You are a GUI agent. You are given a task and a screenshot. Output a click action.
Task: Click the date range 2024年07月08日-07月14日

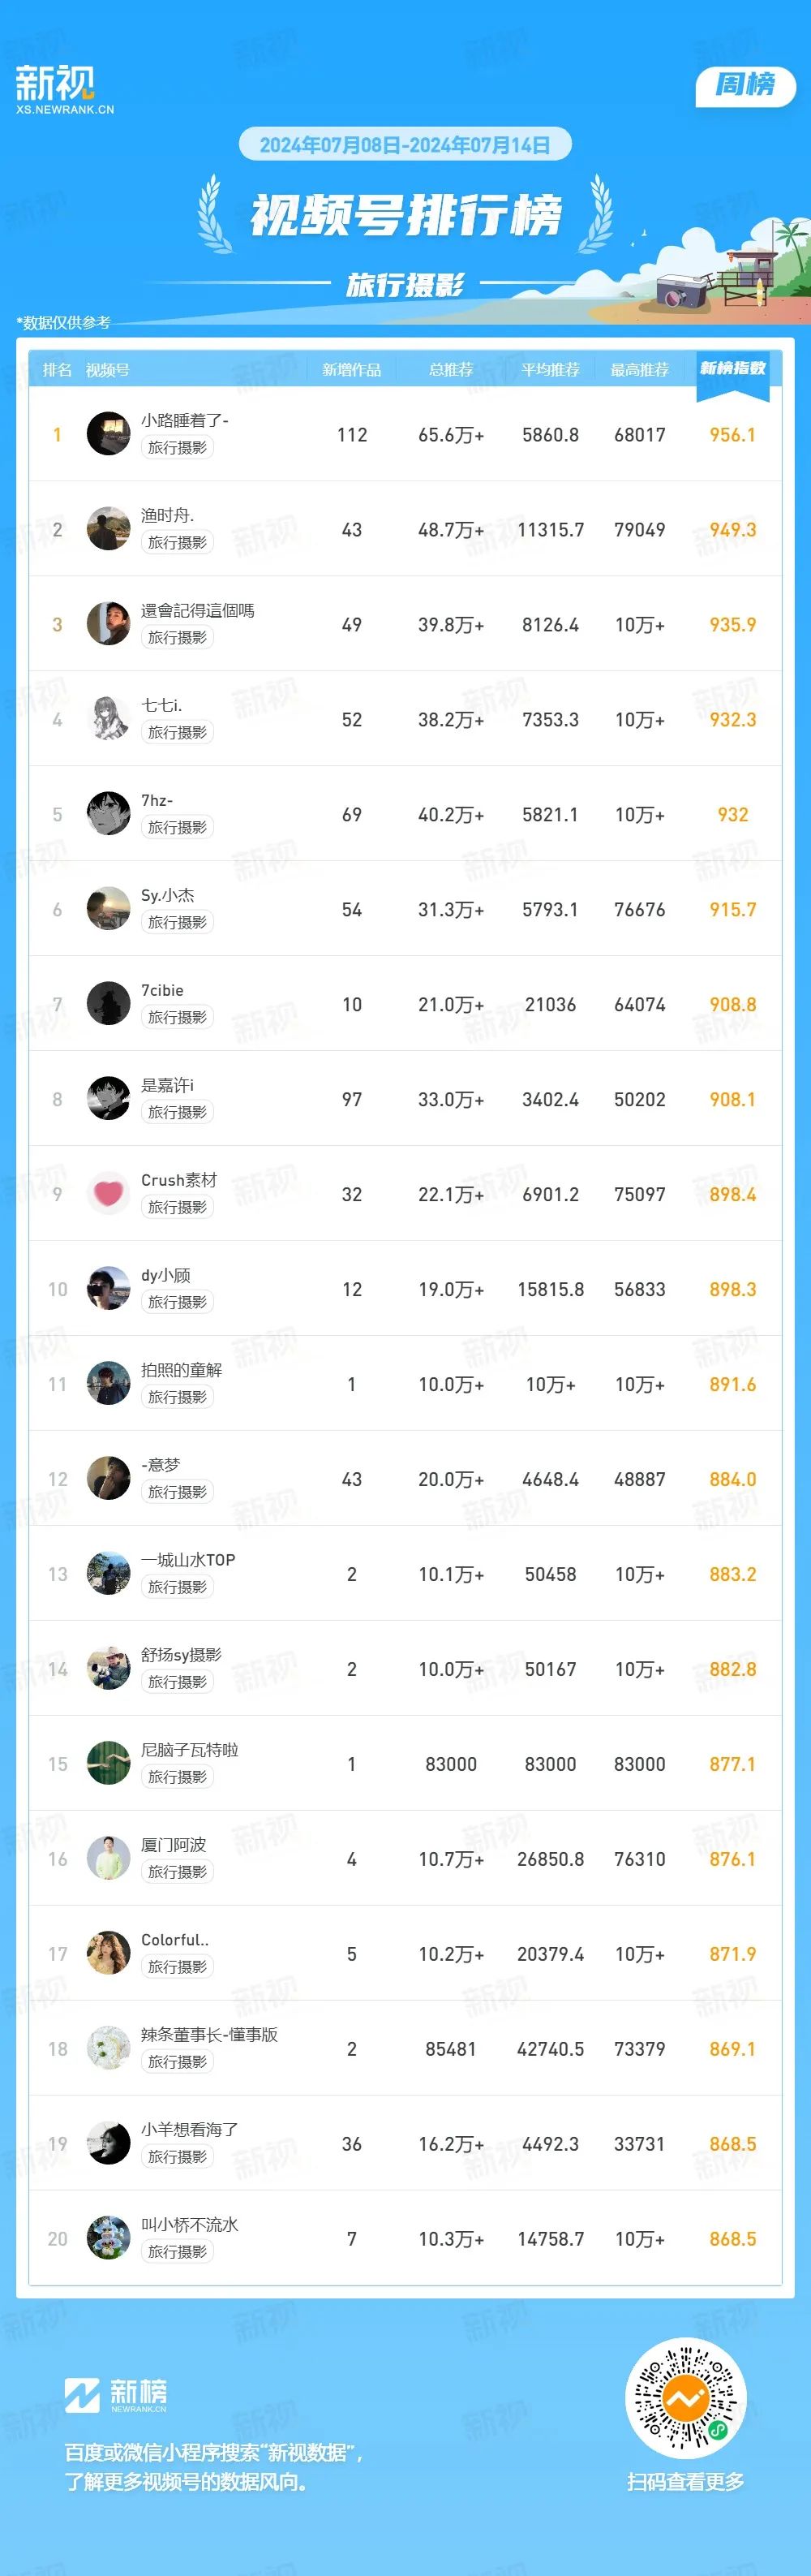click(x=405, y=145)
